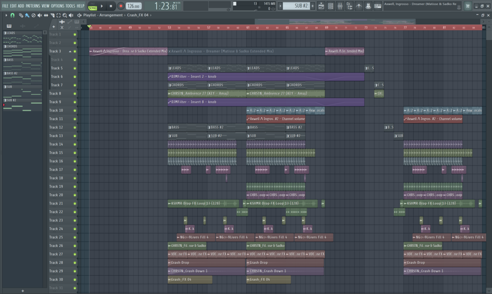
Task: Mute Track 3 with its green light
Action: [75, 51]
